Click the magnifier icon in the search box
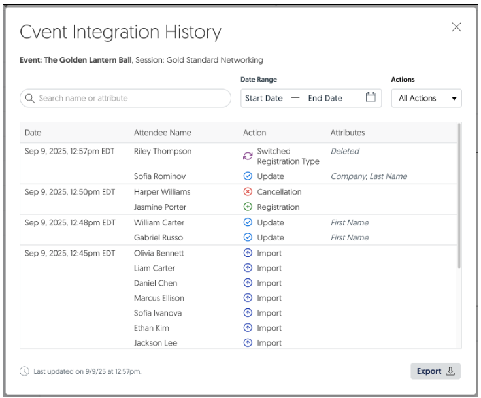 coord(29,99)
